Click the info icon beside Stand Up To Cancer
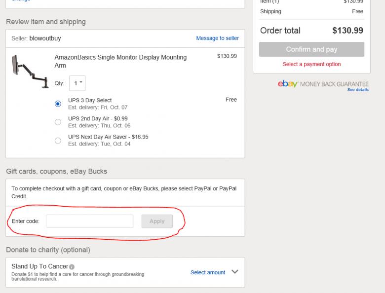This screenshot has height=293, width=385. [x=72, y=267]
